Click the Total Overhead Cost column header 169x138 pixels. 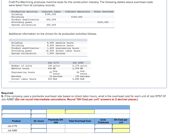[x=80, y=121]
